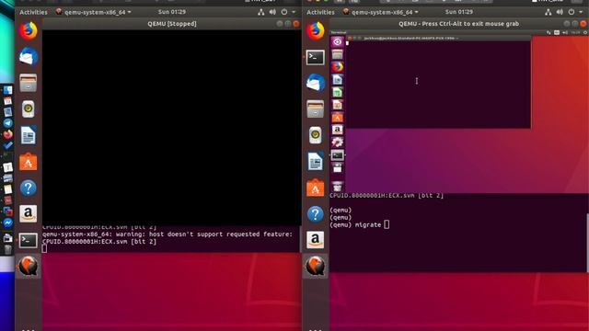The width and height of the screenshot is (589, 331).
Task: Open Terminal from the left host dock
Action: [x=29, y=240]
